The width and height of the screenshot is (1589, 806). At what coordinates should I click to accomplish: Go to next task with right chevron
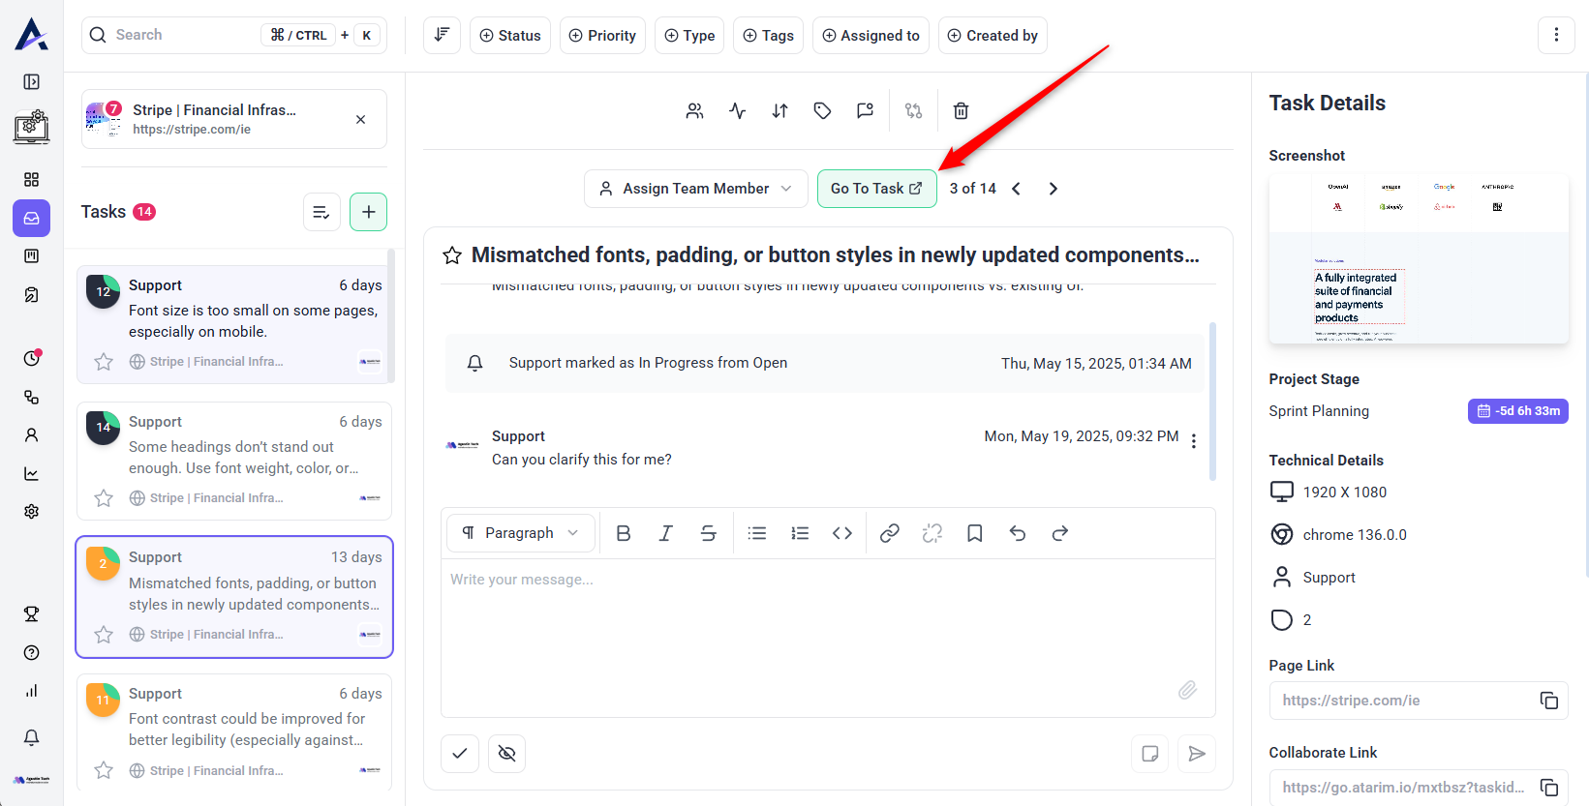[x=1053, y=189]
